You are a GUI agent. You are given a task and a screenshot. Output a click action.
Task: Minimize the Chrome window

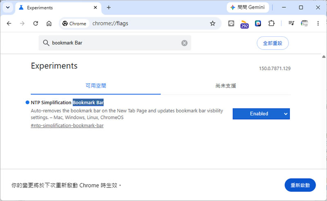(x=284, y=7)
